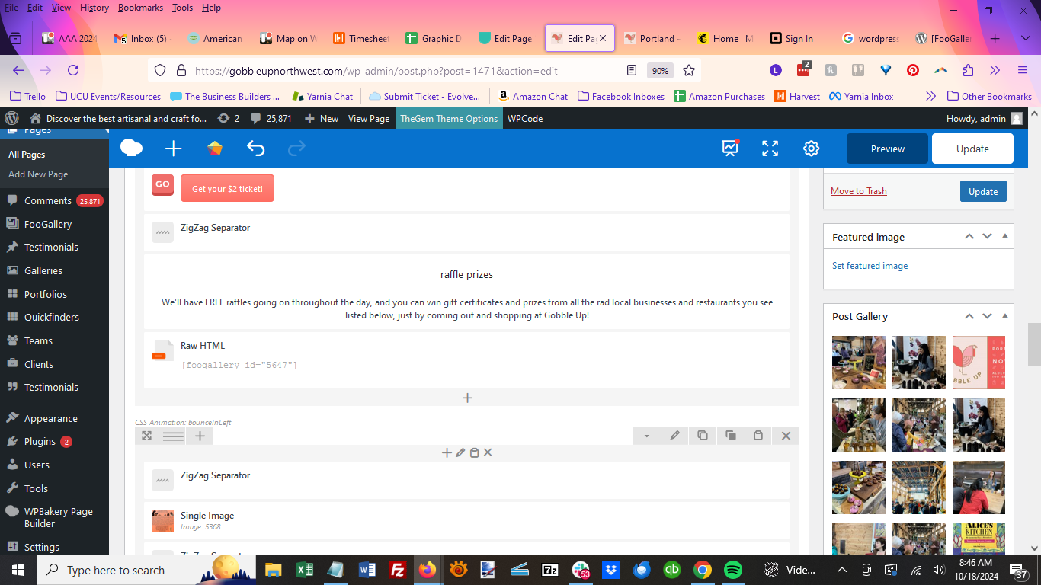Viewport: 1041px width, 585px height.
Task: Click the blue Preview button
Action: tap(887, 149)
